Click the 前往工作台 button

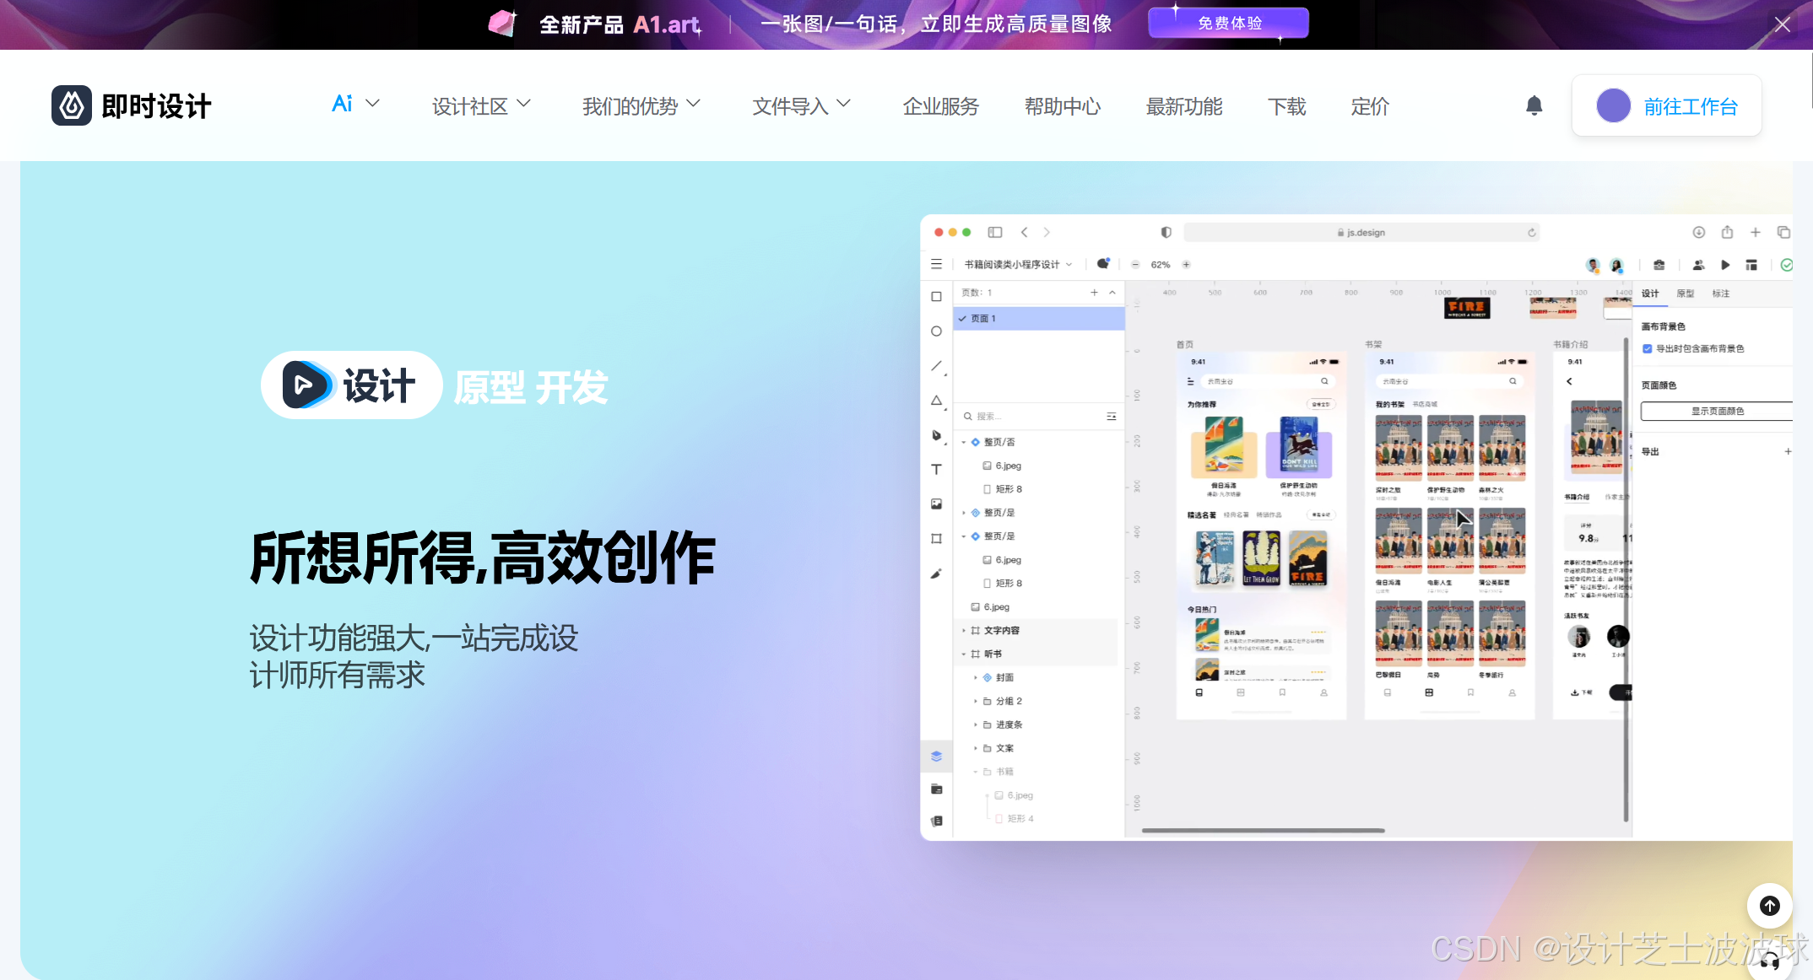pyautogui.click(x=1666, y=106)
